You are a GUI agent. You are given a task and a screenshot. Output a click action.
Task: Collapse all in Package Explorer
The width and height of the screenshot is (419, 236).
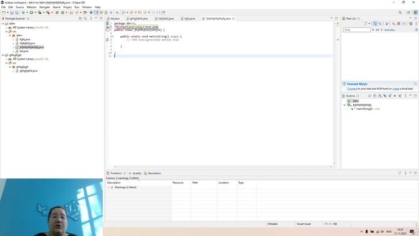81,18
